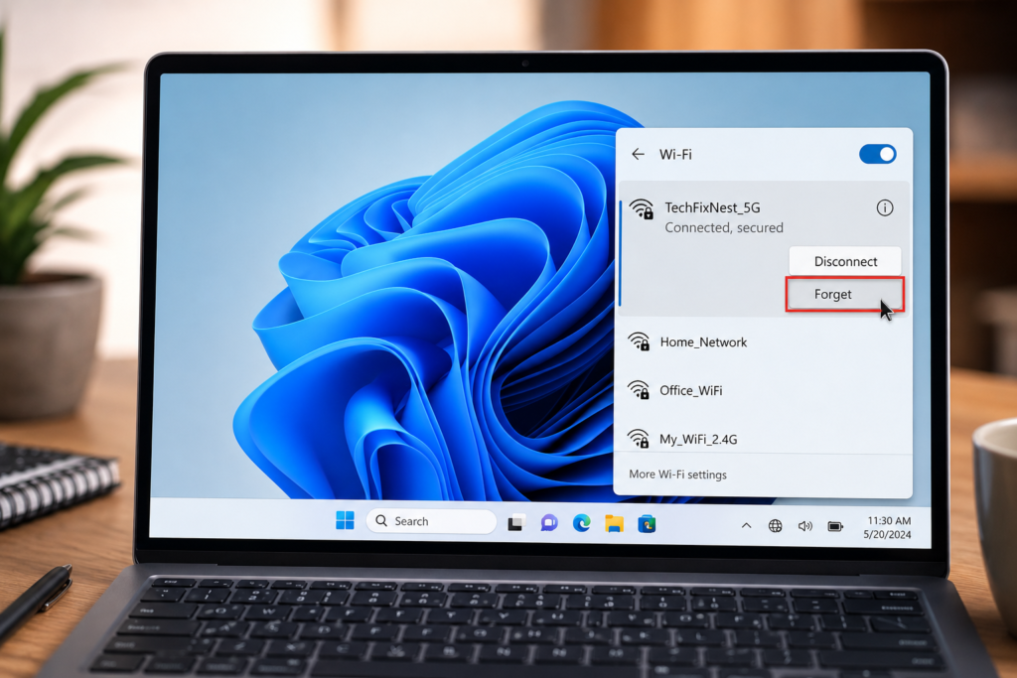Launch Microsoft Edge from taskbar

(x=582, y=522)
